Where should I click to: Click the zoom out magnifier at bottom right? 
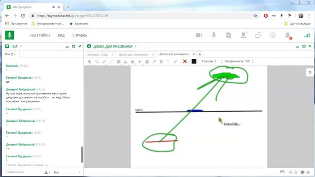(x=296, y=172)
